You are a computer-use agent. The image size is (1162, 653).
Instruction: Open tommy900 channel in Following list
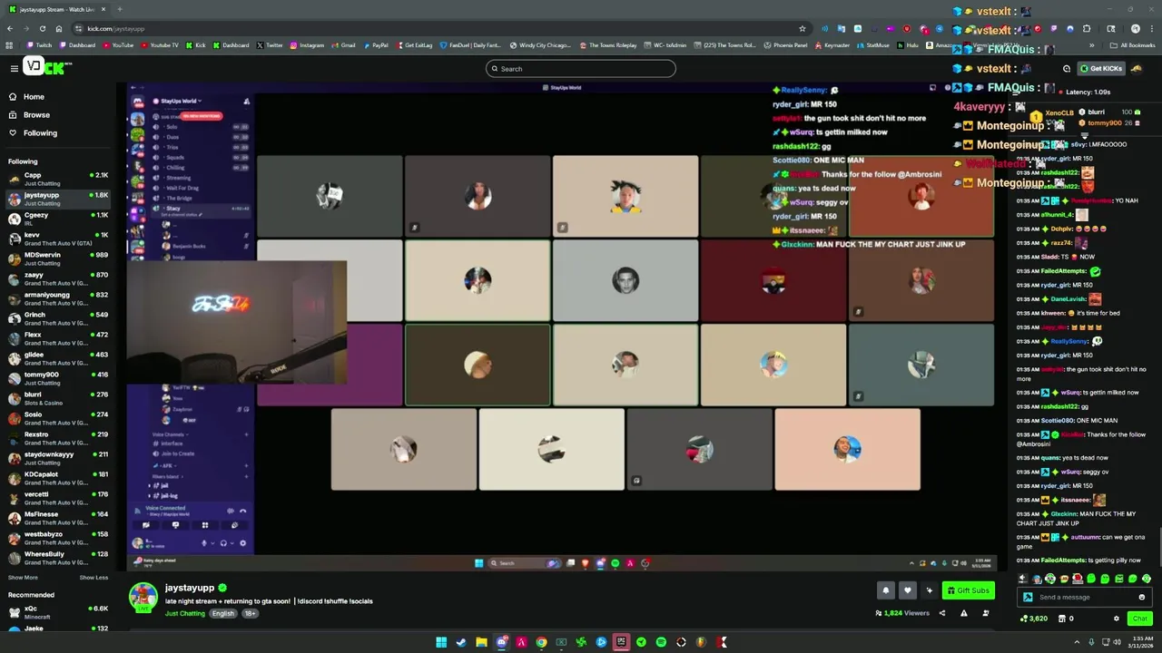(57, 378)
